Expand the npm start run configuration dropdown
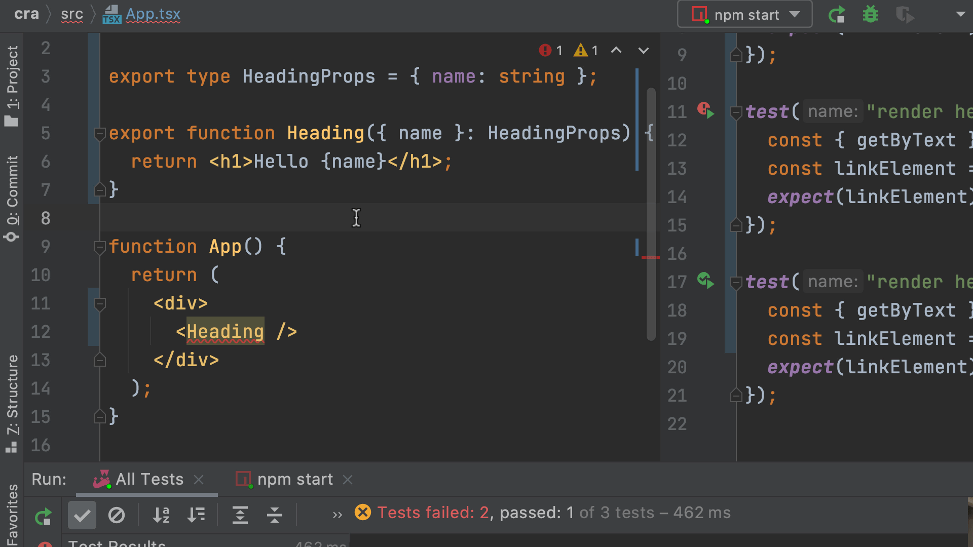The width and height of the screenshot is (973, 547). point(797,15)
